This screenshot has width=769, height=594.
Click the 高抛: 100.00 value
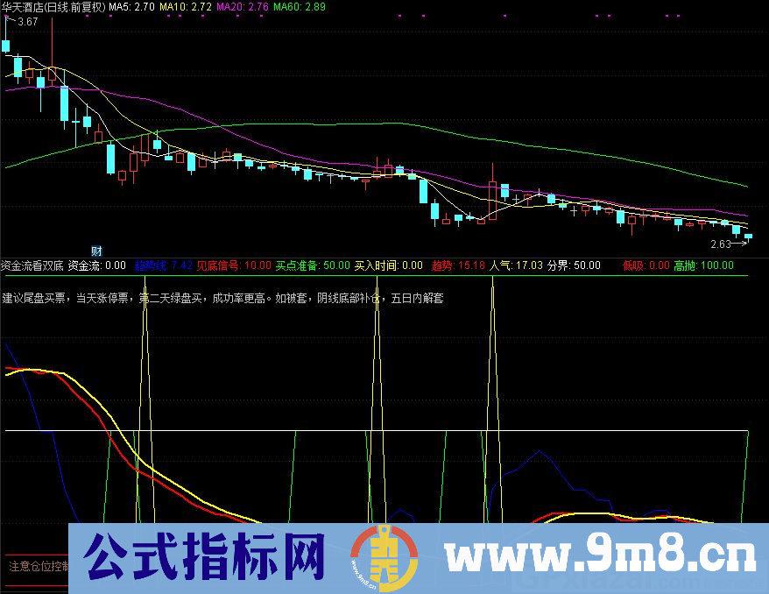point(704,265)
